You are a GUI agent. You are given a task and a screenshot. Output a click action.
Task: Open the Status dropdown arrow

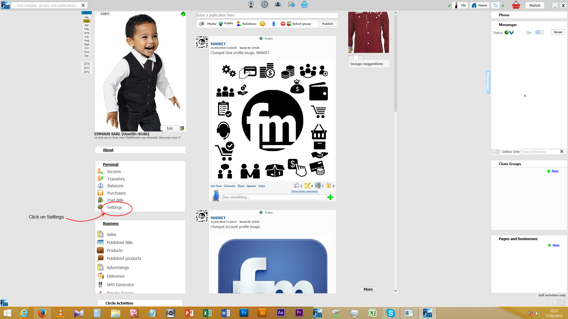click(x=511, y=32)
